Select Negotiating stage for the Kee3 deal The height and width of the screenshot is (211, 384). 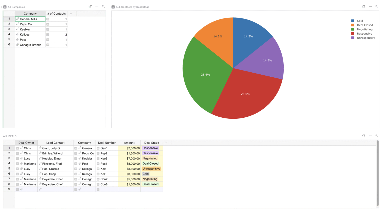[x=152, y=158]
